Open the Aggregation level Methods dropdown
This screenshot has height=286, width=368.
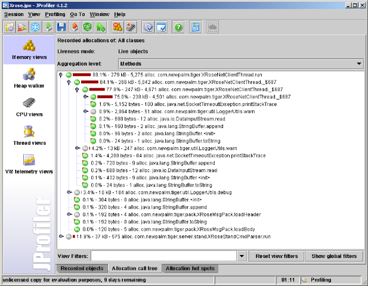pos(241,64)
